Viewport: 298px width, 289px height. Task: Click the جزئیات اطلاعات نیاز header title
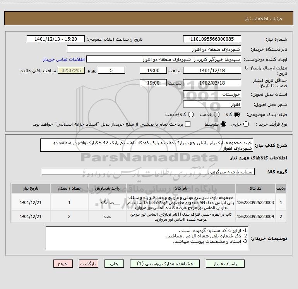coord(264,19)
